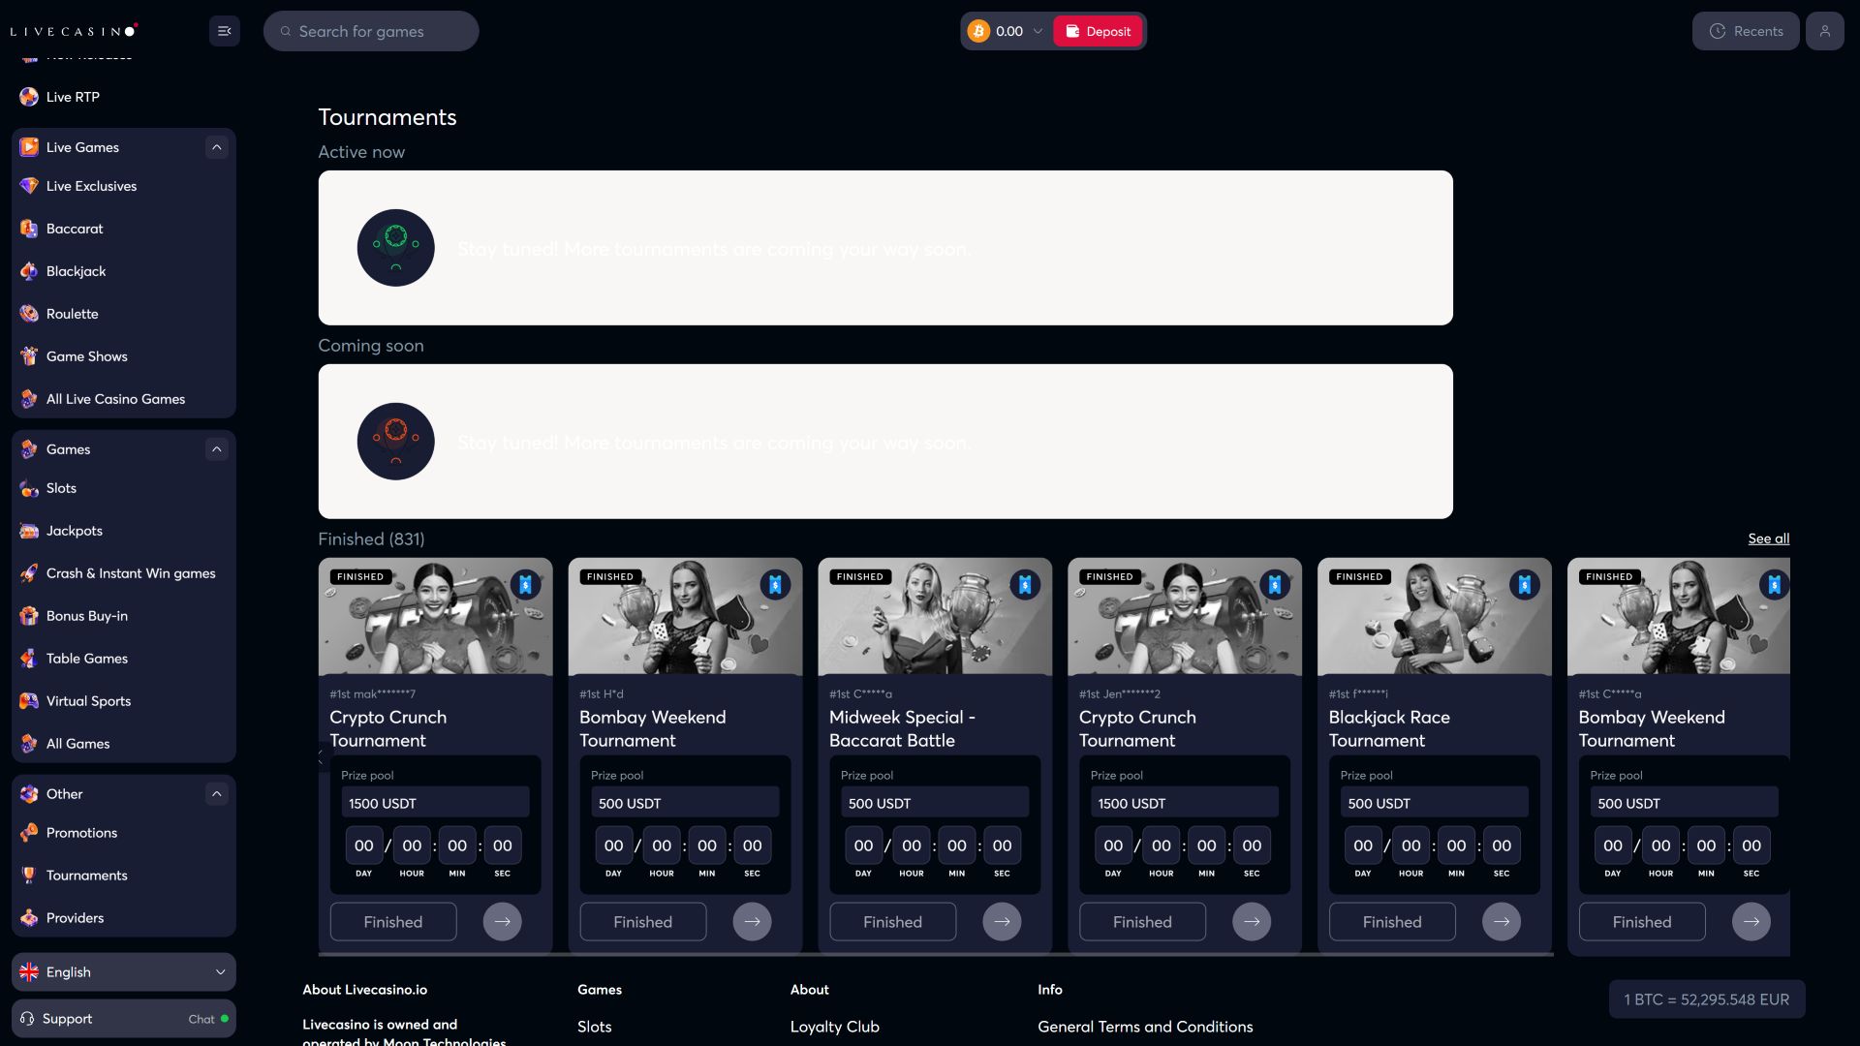Screen dimensions: 1860x1046
Task: Click arrow button on Midweek Special card
Action: tap(1002, 922)
